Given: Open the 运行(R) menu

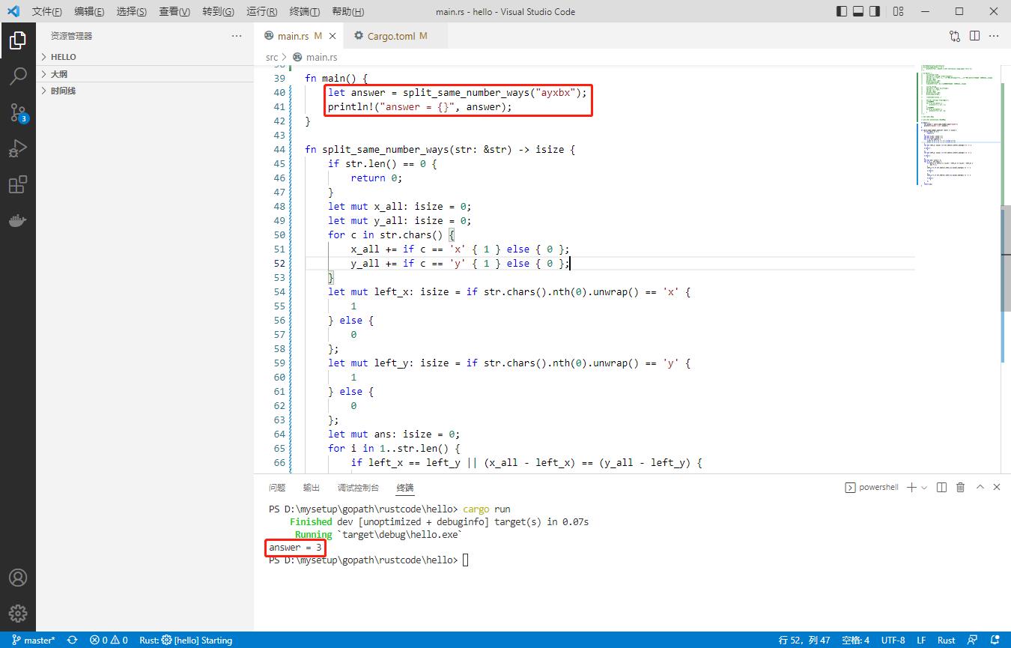Looking at the screenshot, I should tap(261, 12).
